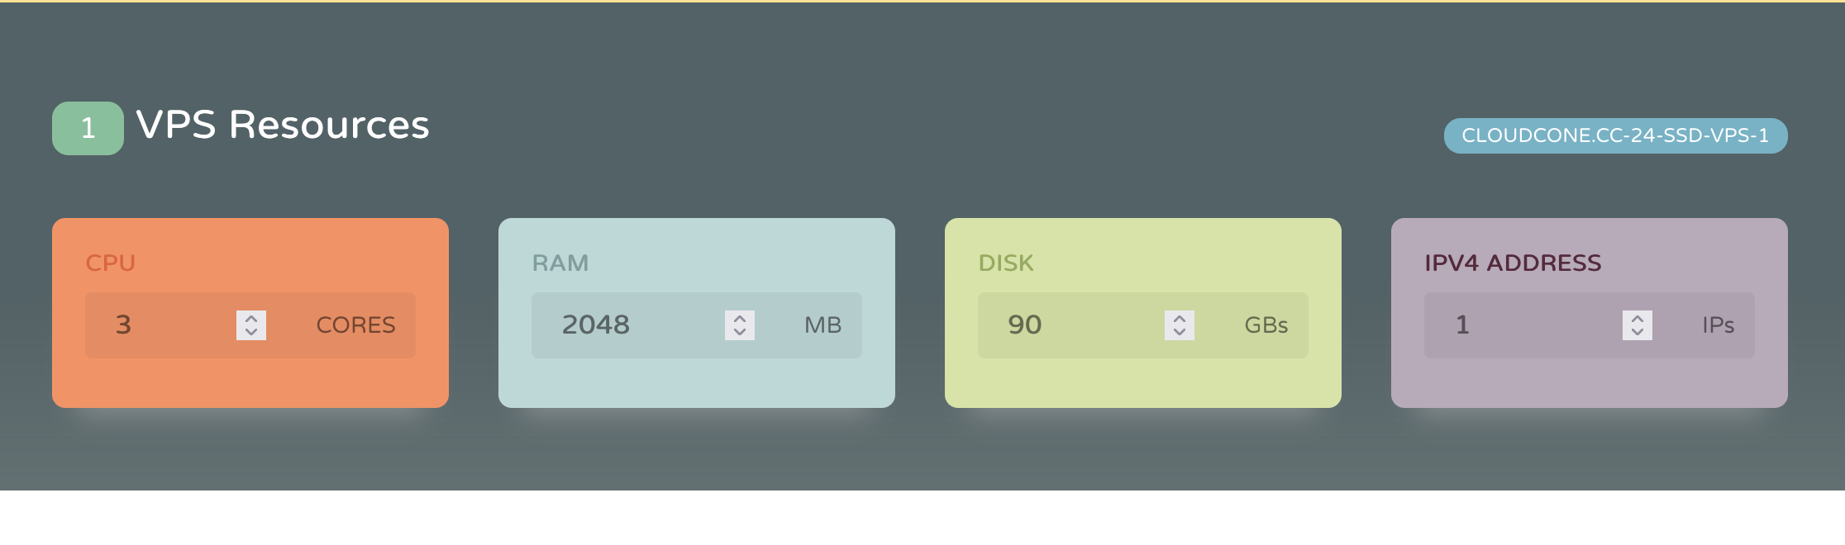
Task: Click the RAM label in the blue card
Action: [x=560, y=263]
